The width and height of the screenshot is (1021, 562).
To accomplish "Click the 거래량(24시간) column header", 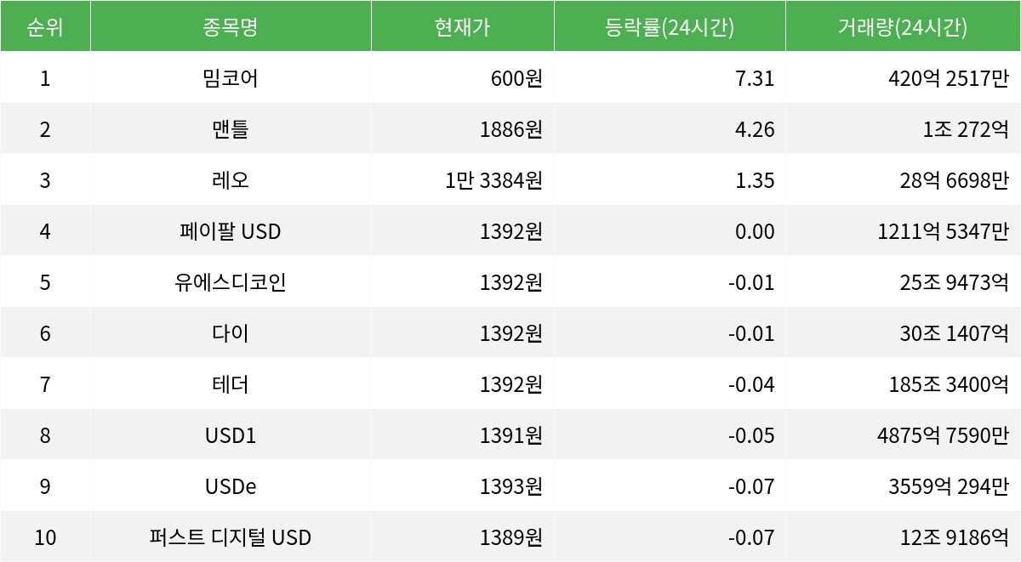I will pos(903,26).
